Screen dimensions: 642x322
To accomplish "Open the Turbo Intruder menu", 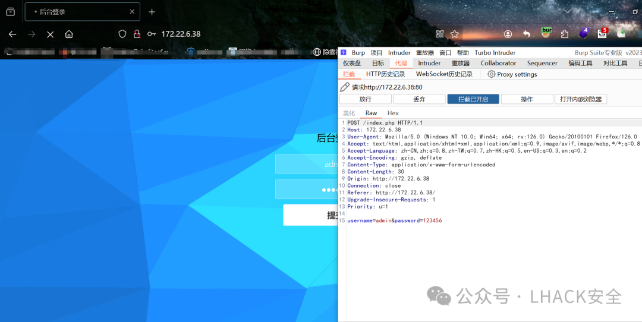I will tap(495, 53).
